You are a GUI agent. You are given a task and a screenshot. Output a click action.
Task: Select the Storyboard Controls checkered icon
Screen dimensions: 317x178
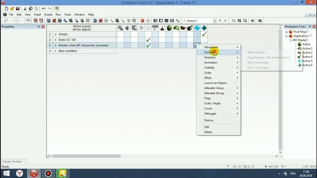[x=134, y=28]
